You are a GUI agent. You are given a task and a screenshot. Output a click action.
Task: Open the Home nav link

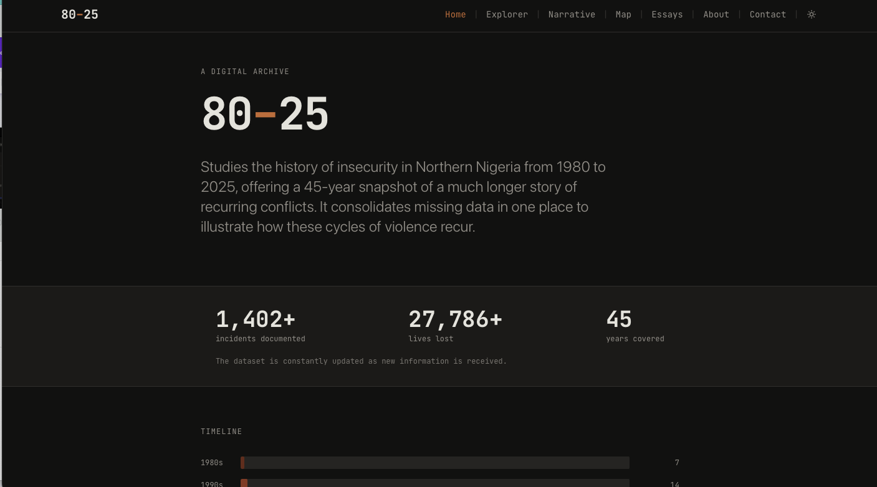pyautogui.click(x=455, y=14)
